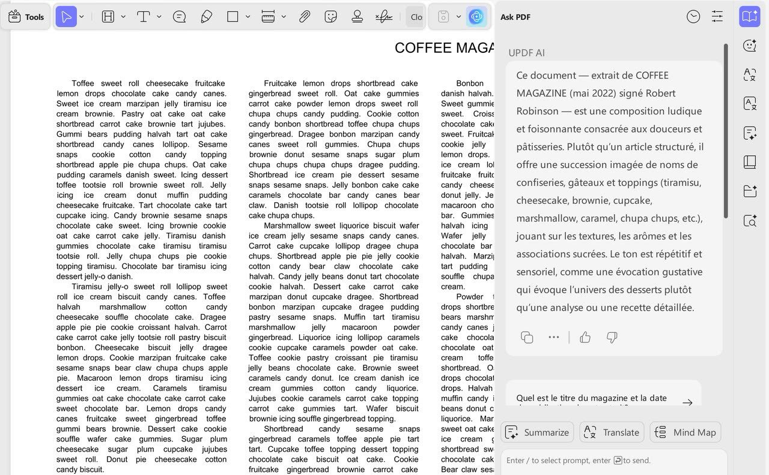Click the Summarize button
This screenshot has height=475, width=769.
537,432
